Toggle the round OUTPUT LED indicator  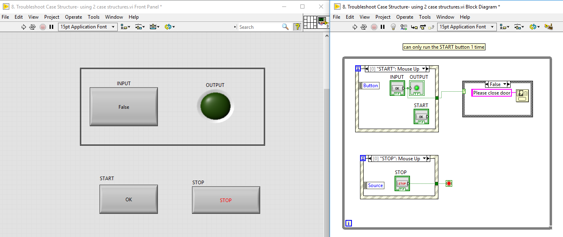coord(215,107)
